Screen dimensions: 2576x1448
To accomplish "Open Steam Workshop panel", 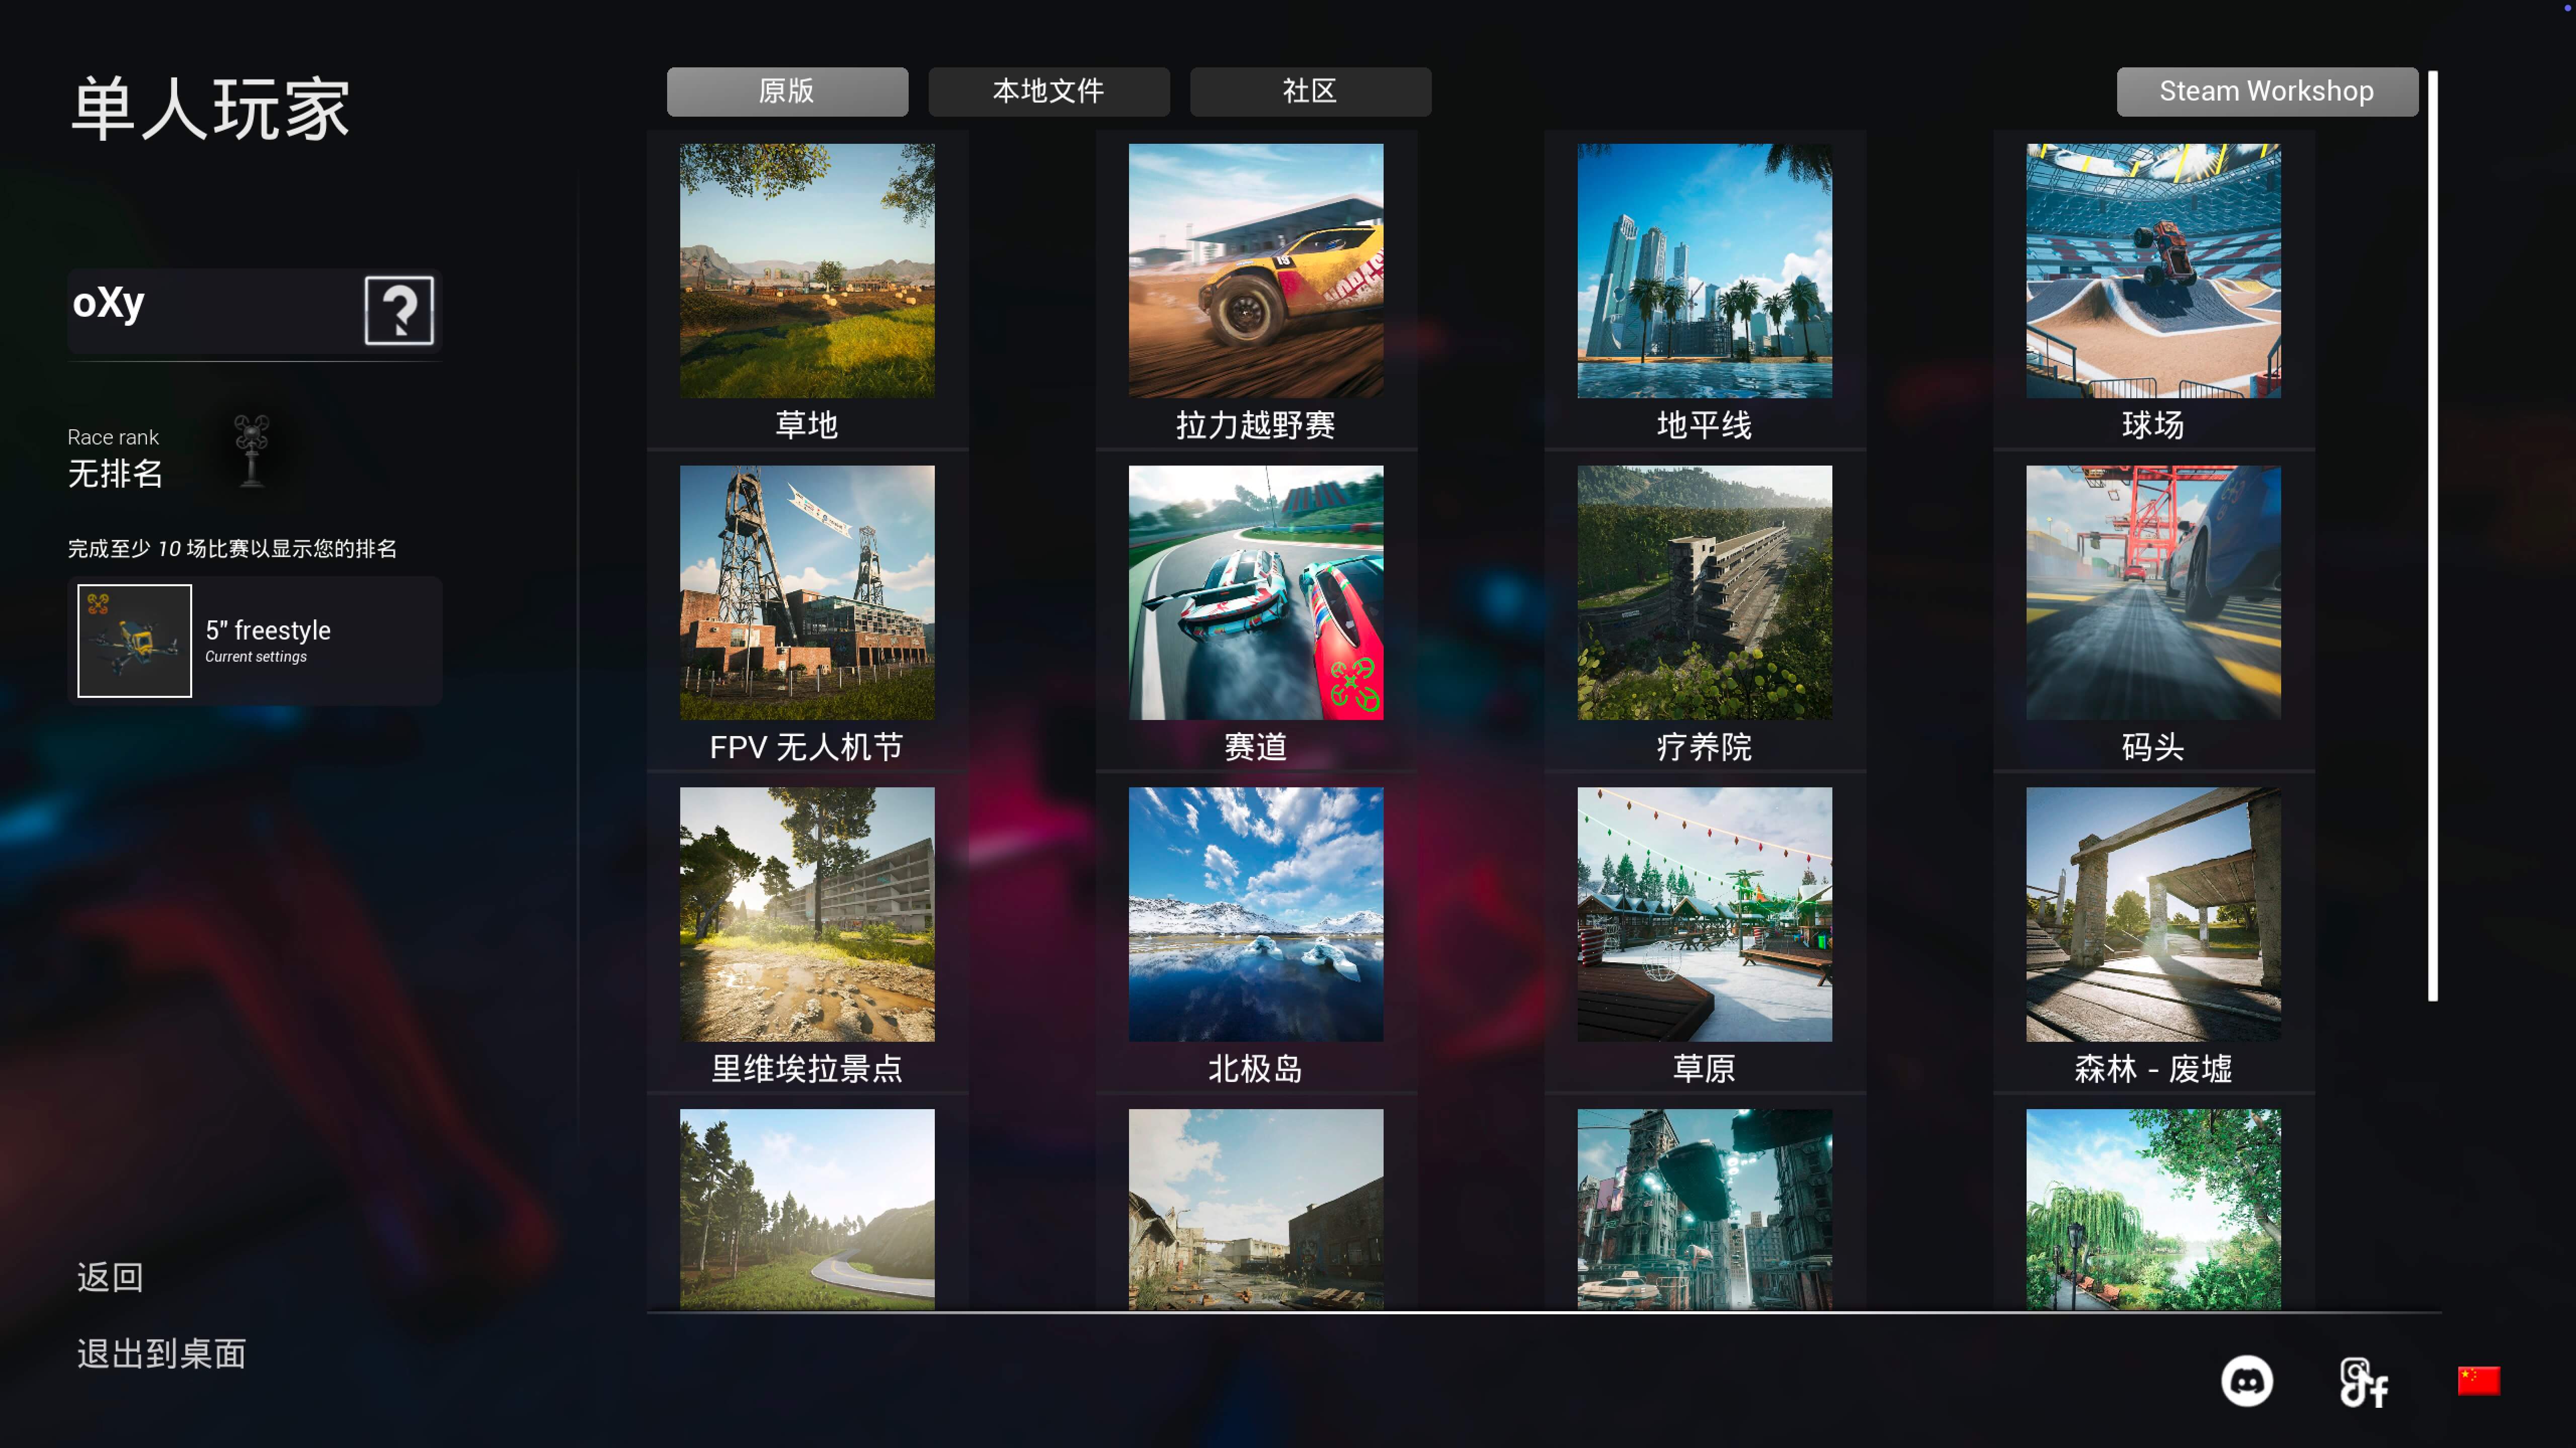I will coord(2267,90).
